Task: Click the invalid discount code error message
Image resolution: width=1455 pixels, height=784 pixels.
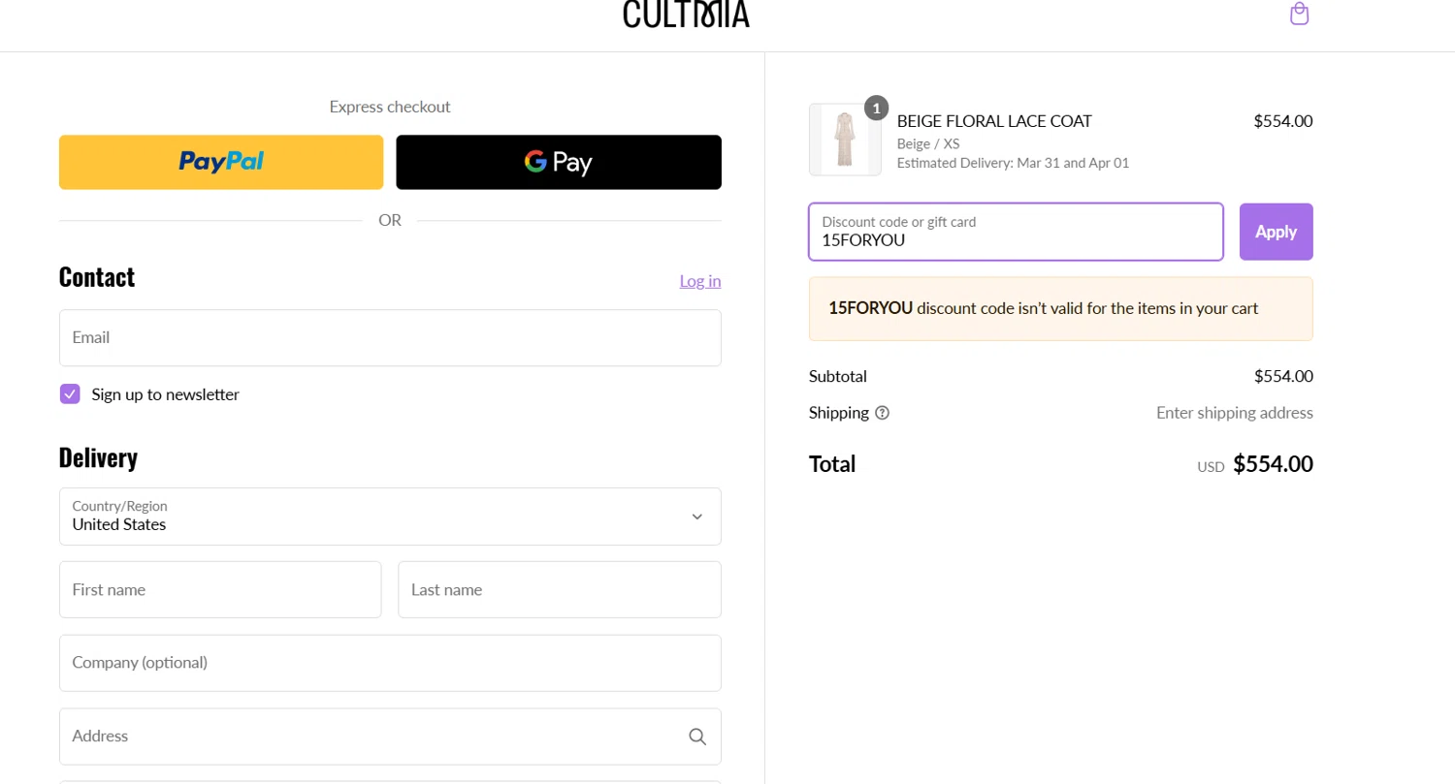Action: (x=1061, y=309)
